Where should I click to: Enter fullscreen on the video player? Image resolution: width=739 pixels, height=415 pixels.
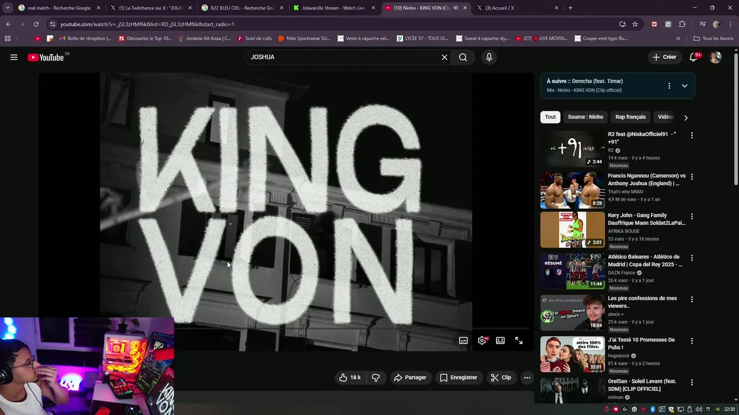point(518,341)
